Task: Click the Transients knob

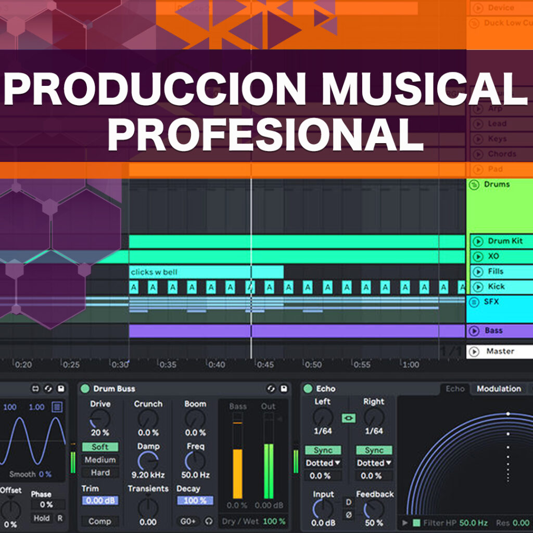Action: [x=148, y=508]
